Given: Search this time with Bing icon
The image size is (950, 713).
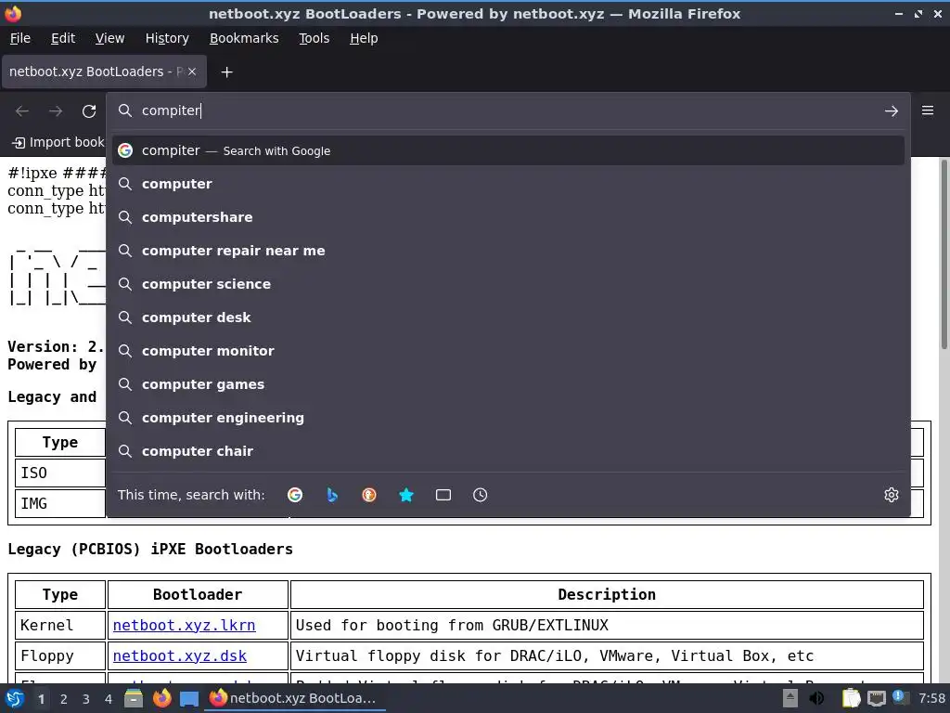Looking at the screenshot, I should 332,495.
